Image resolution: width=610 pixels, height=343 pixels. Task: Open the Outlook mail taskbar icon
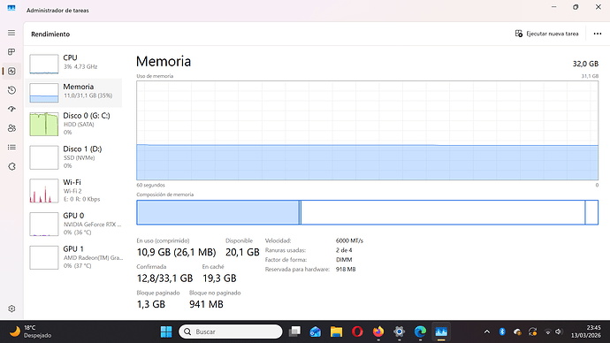[x=316, y=332]
